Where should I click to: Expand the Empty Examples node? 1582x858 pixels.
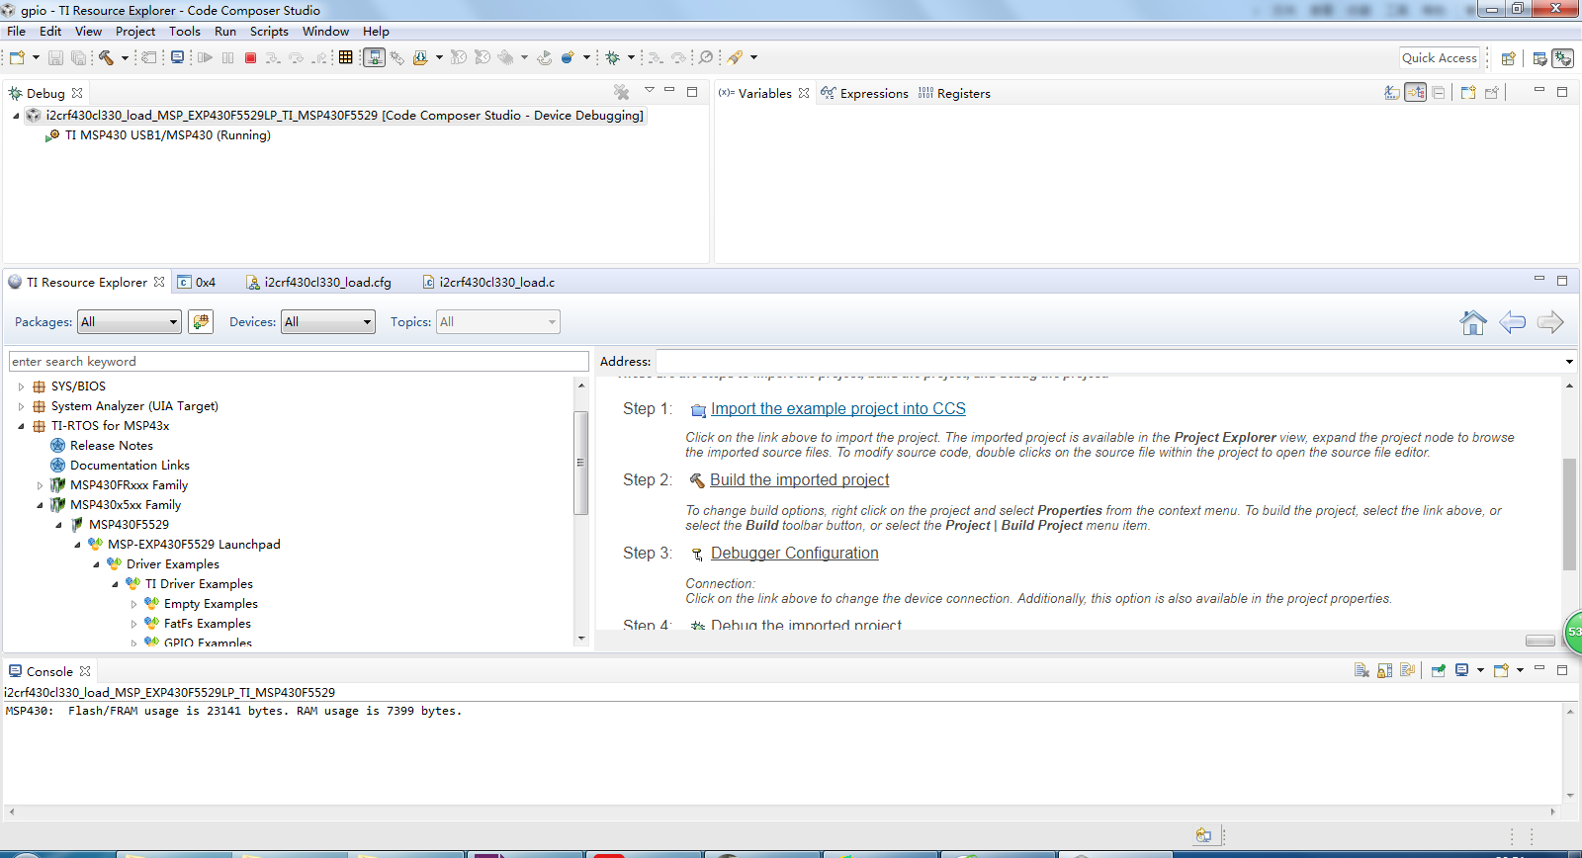pyautogui.click(x=133, y=604)
